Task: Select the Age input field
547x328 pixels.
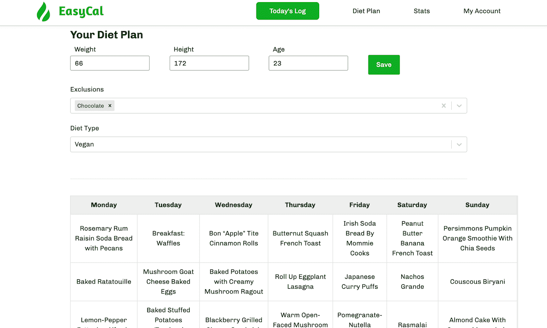Action: pyautogui.click(x=309, y=63)
